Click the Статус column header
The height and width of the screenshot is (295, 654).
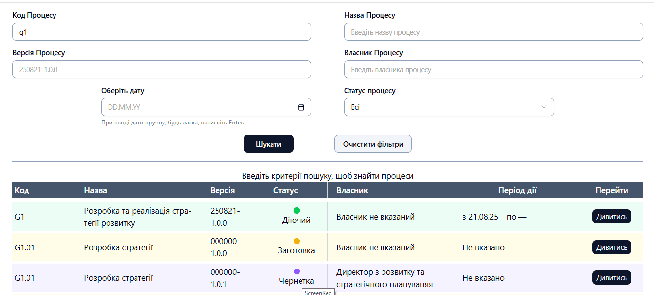tap(285, 190)
